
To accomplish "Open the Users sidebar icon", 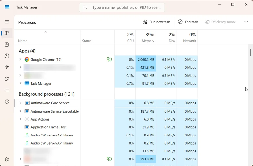I will click(x=7, y=79).
